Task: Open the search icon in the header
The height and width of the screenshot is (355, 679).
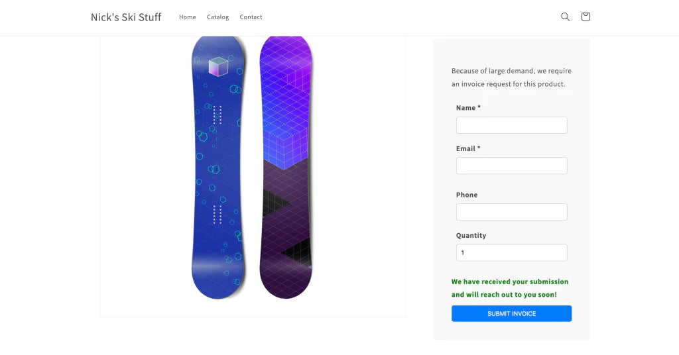Action: click(565, 17)
